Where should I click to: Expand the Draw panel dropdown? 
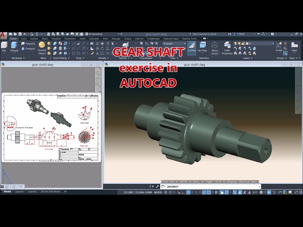pos(80,58)
